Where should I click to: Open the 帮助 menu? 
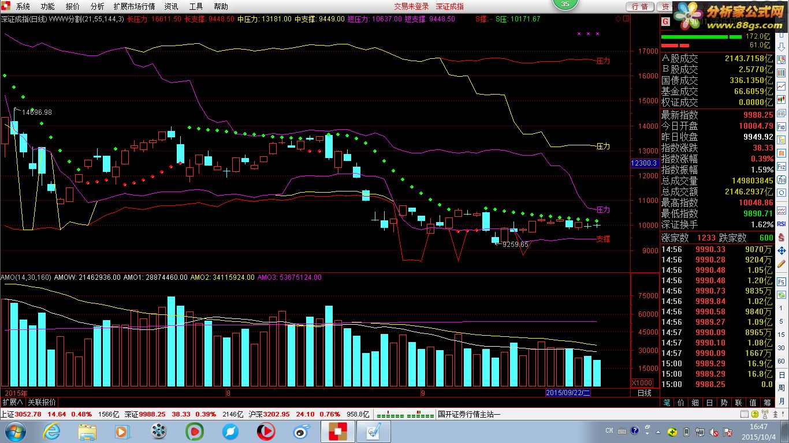221,6
